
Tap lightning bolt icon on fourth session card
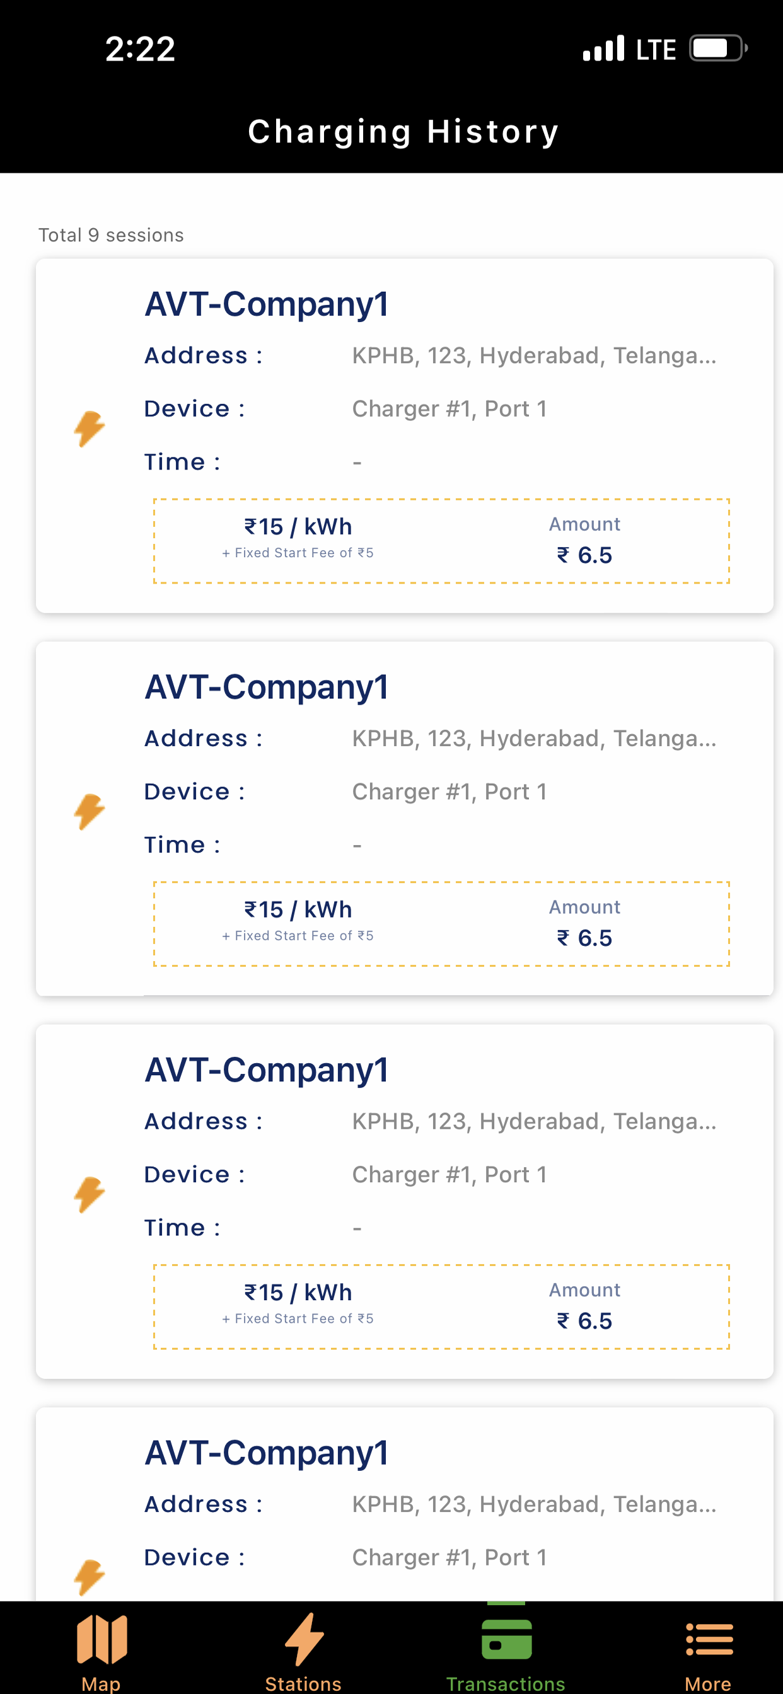pos(90,1577)
